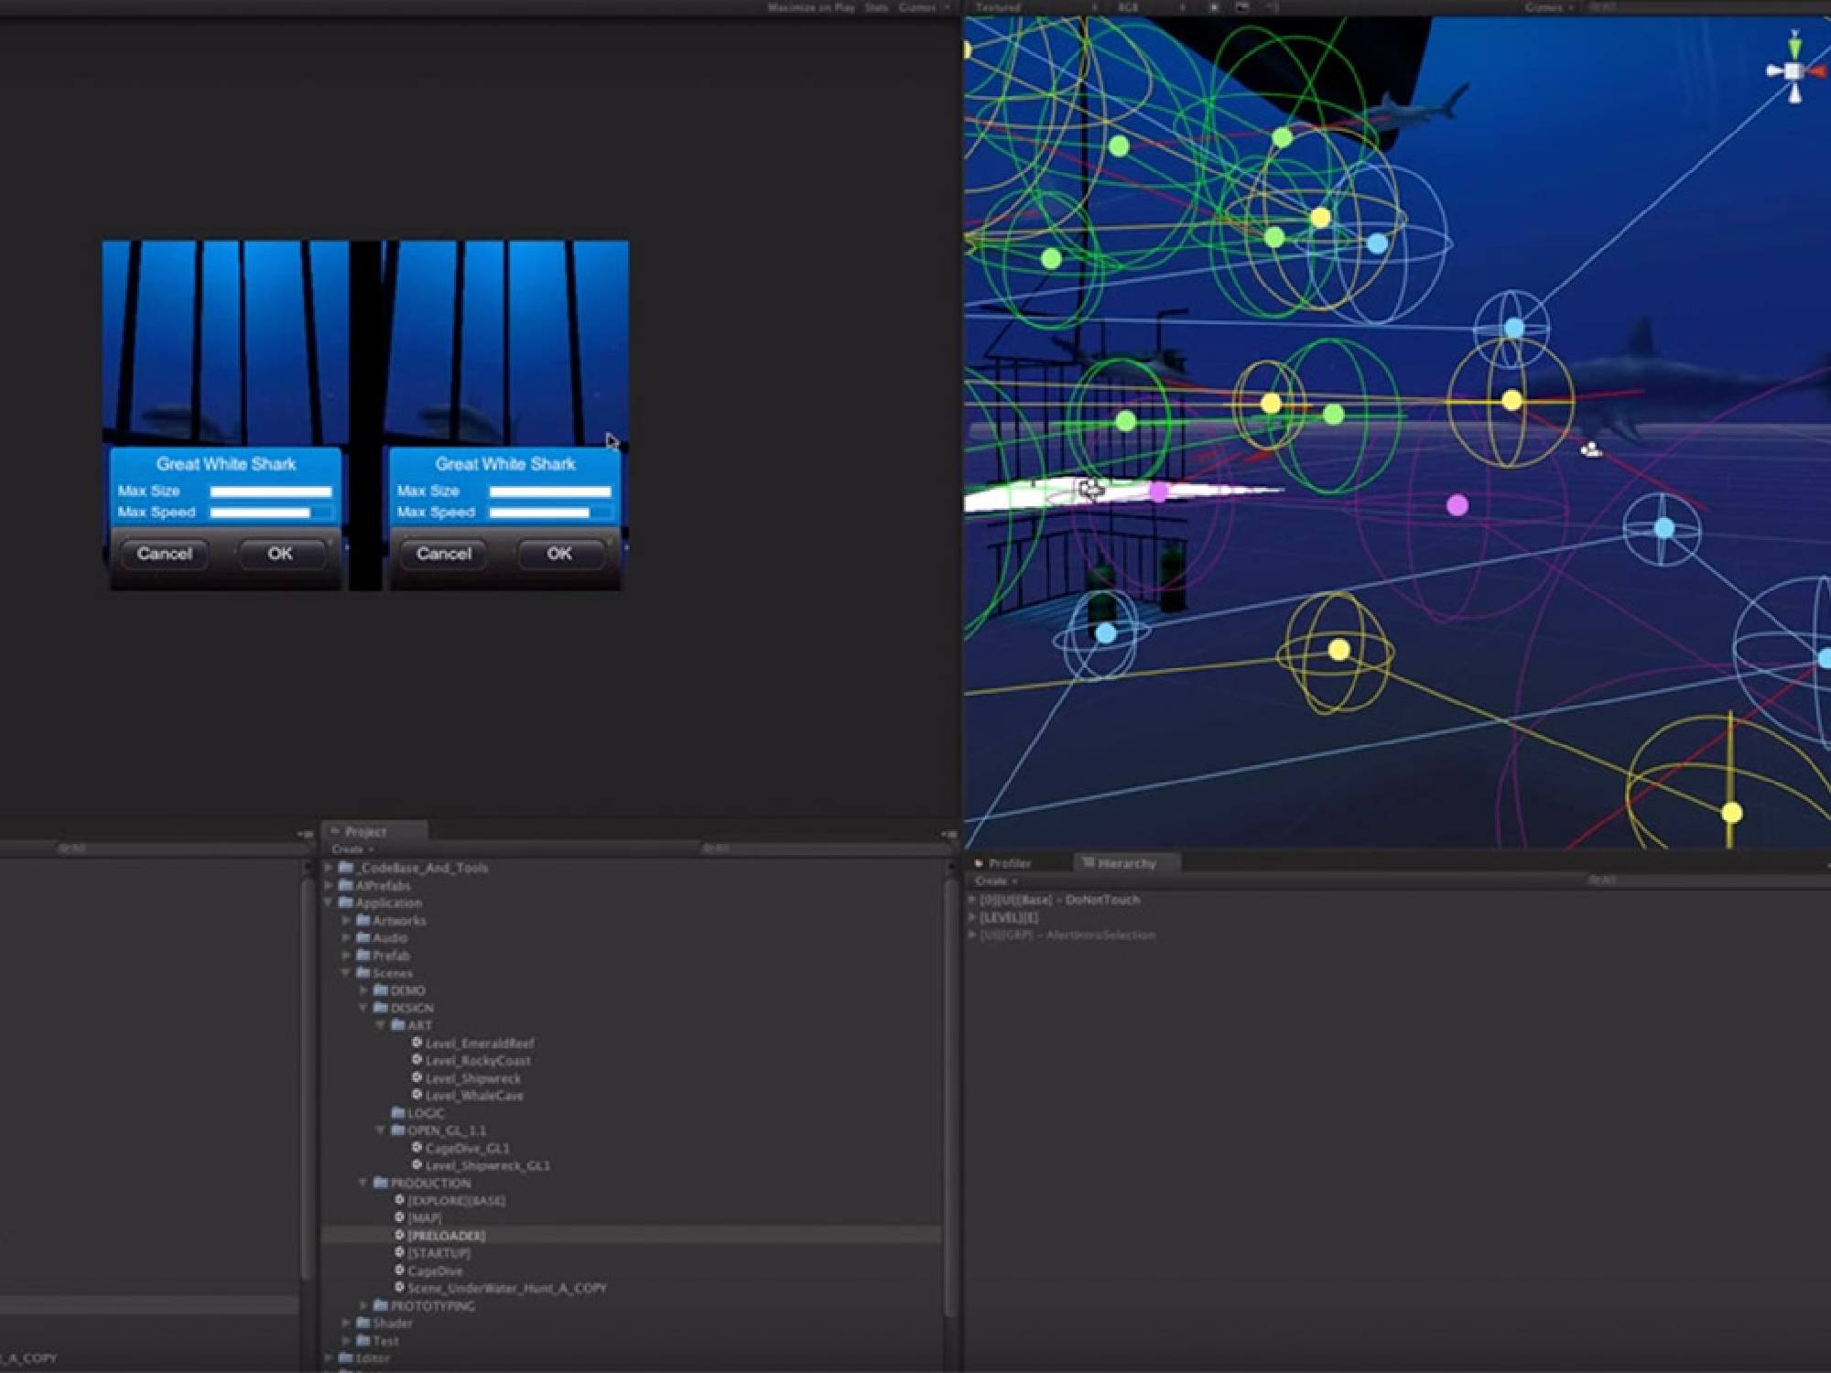Select the CageDive_GL1 scene icon
This screenshot has width=1831, height=1373.
(417, 1148)
